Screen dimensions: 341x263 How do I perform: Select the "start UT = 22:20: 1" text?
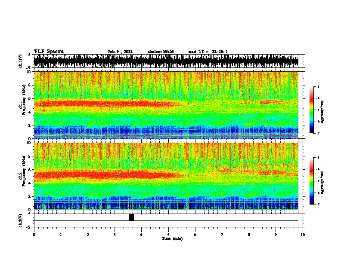coord(208,52)
